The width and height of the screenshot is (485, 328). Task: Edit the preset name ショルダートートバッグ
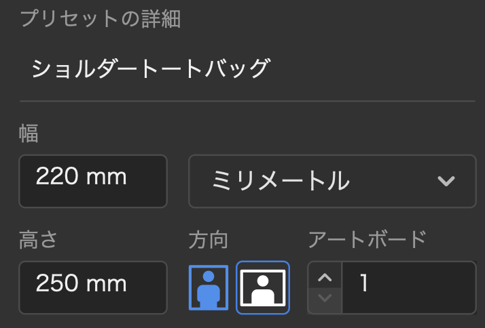(x=151, y=68)
